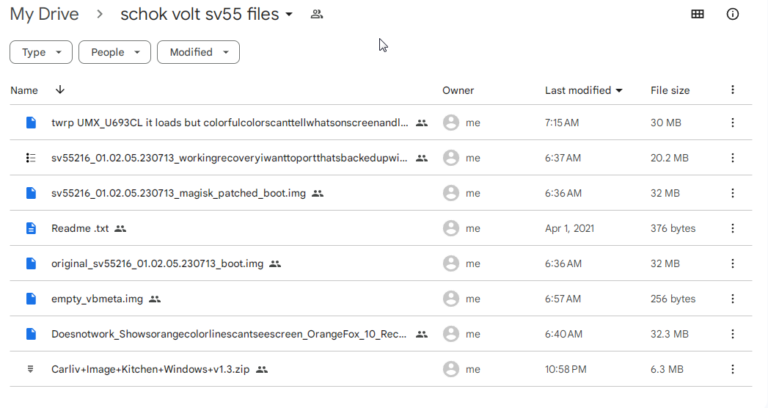
Task: Click file icon of magisk_patched_boot.img
Action: 31,193
